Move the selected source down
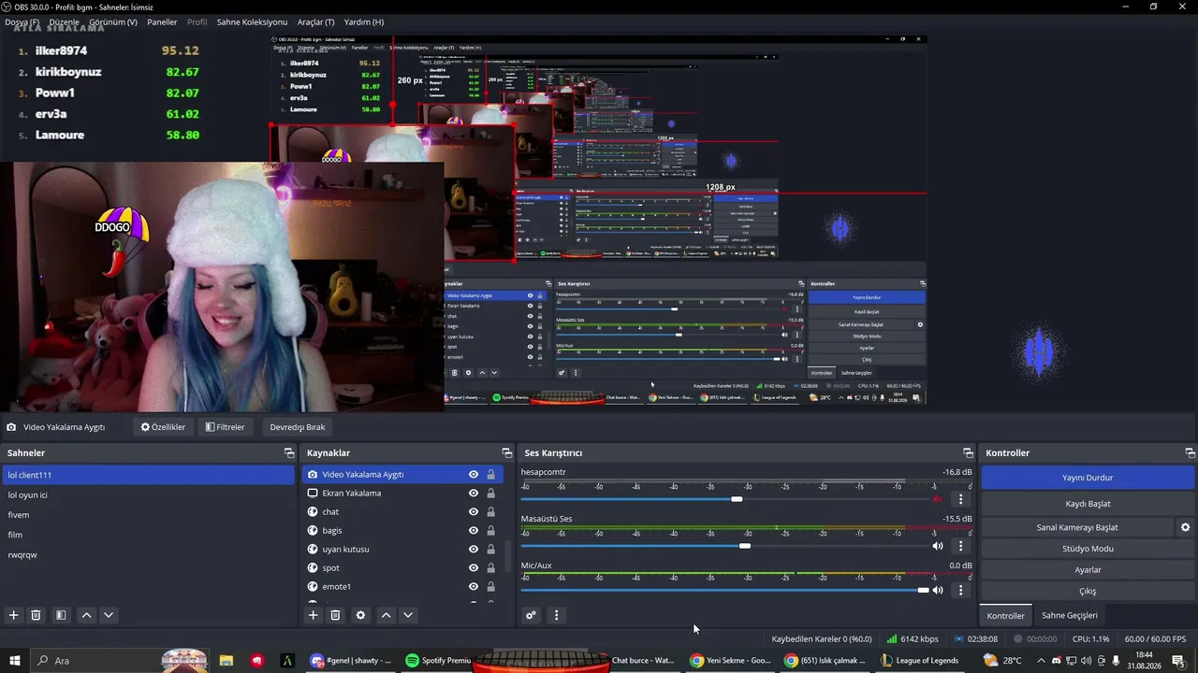This screenshot has height=673, width=1198. (408, 615)
